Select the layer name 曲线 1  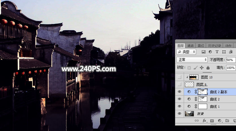point(215,107)
